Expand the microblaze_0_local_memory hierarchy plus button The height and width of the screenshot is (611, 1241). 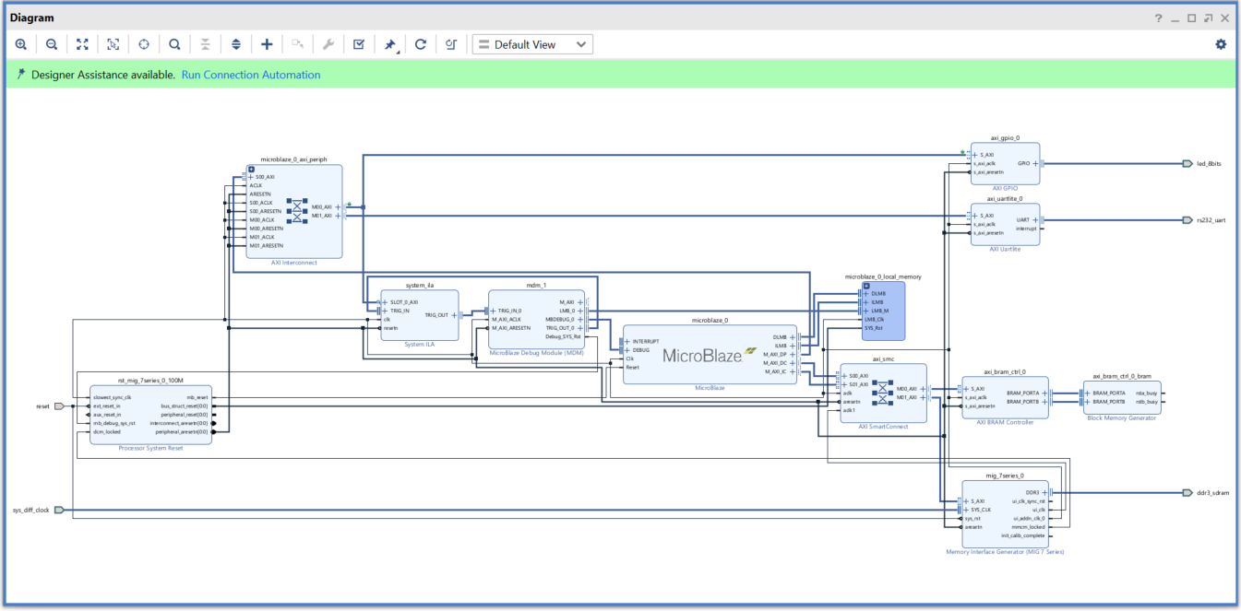tap(865, 286)
